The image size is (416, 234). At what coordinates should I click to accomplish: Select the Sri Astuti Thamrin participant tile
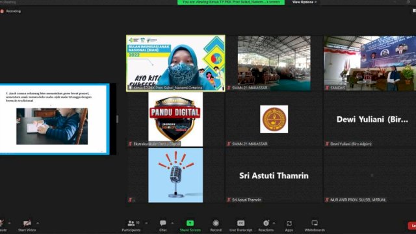(274, 175)
